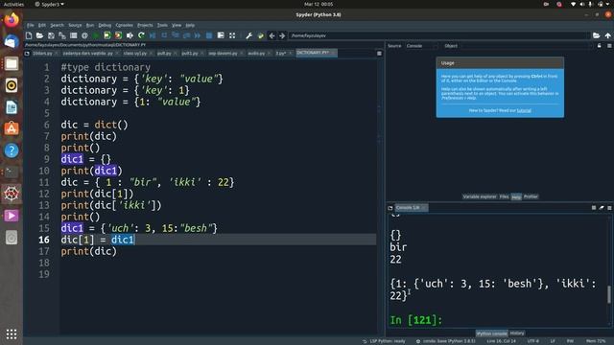Switch to the History tab

517,333
